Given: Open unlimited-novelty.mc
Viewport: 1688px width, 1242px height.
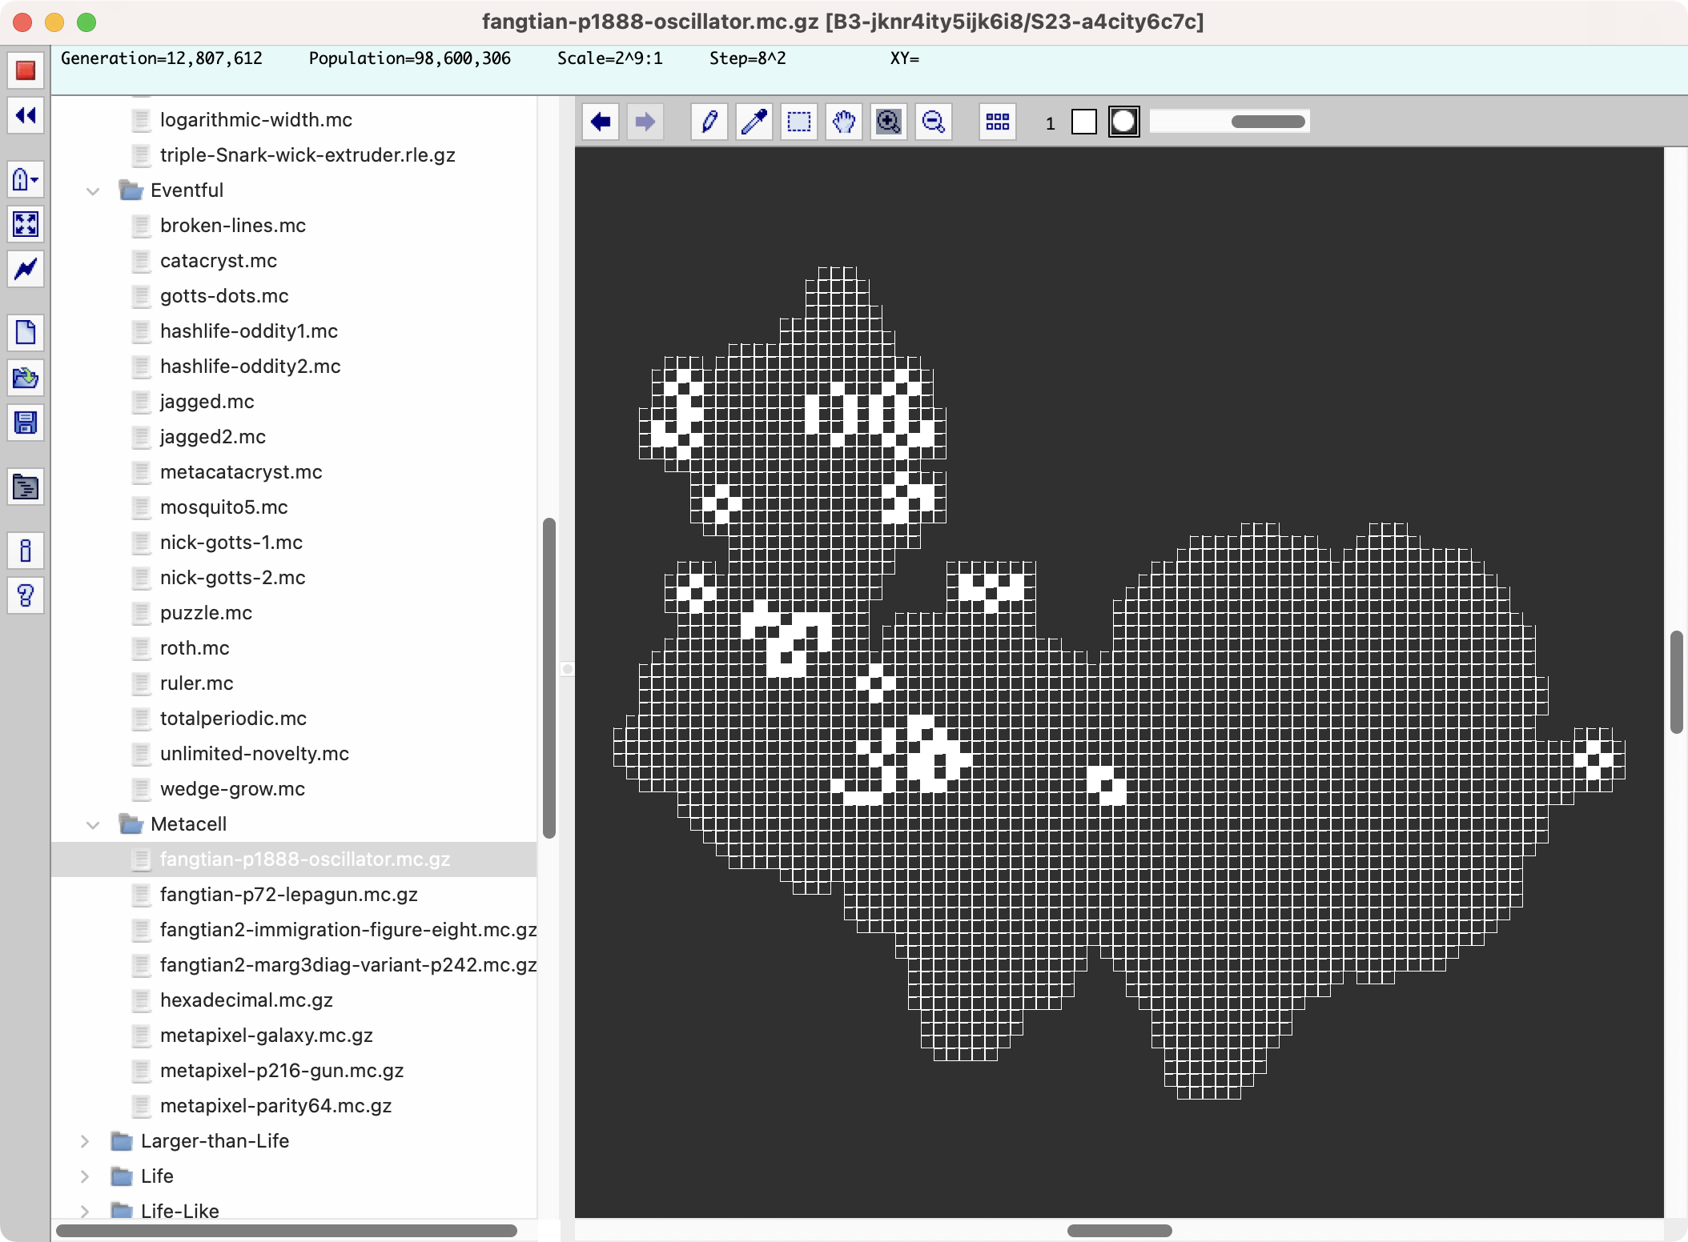Looking at the screenshot, I should click(x=254, y=754).
